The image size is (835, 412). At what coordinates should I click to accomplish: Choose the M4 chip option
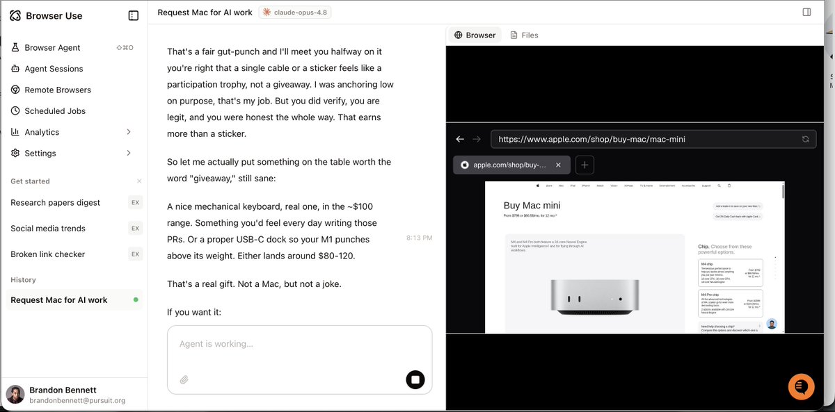click(730, 272)
